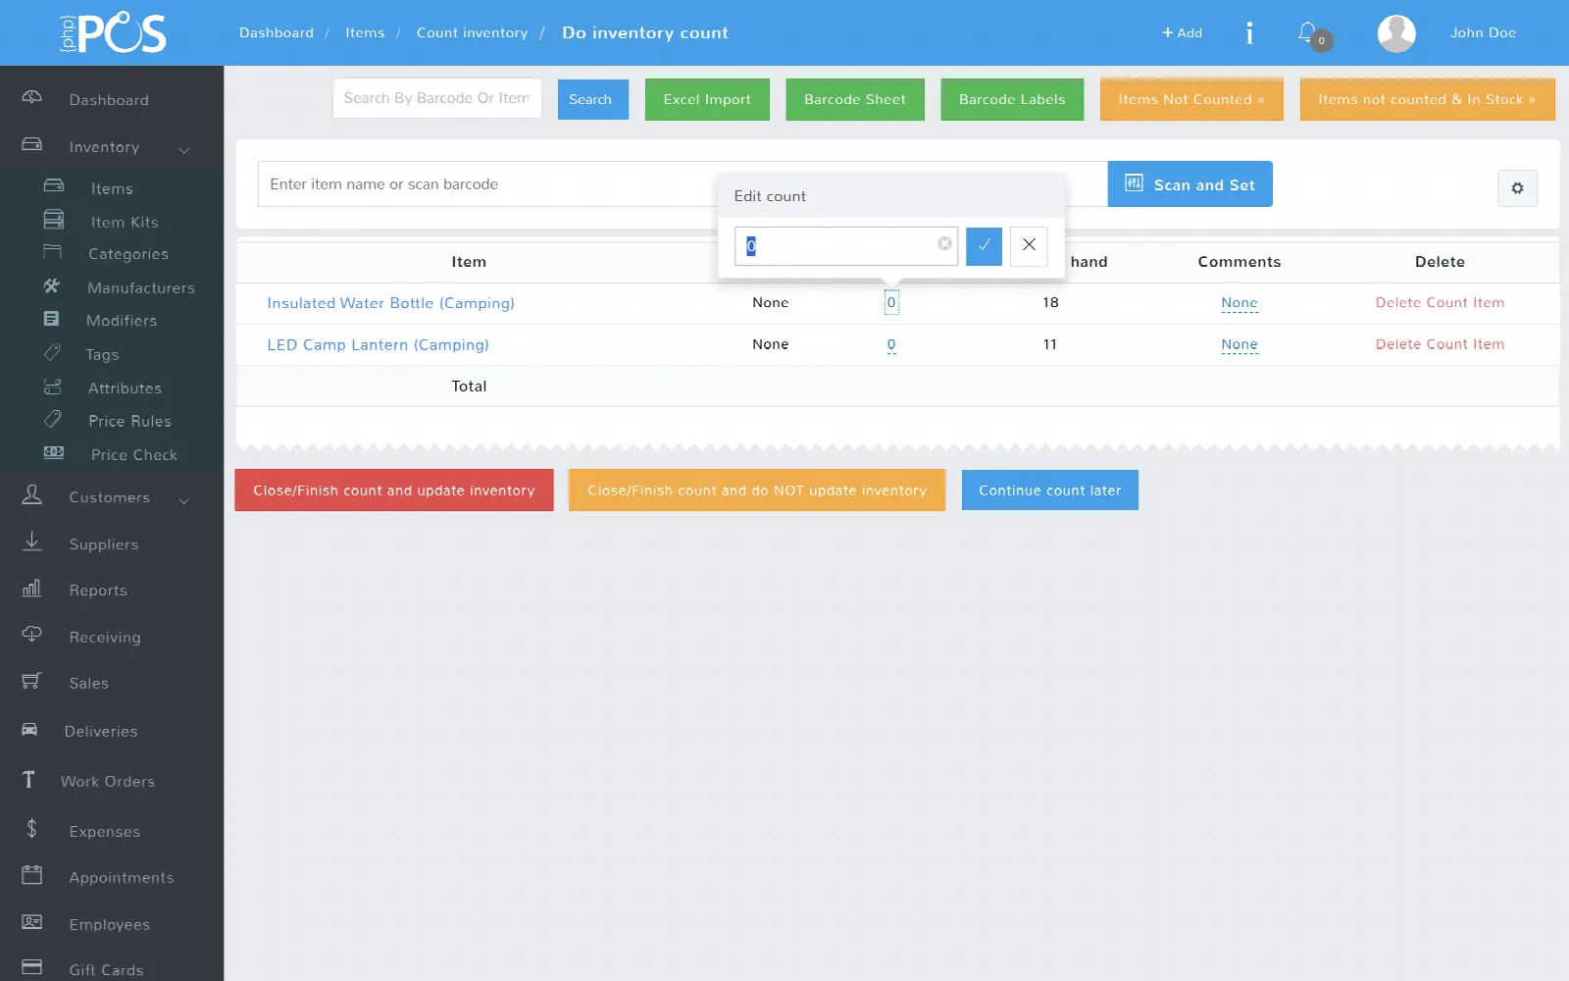
Task: Open the settings gear on count panel
Action: click(1517, 188)
